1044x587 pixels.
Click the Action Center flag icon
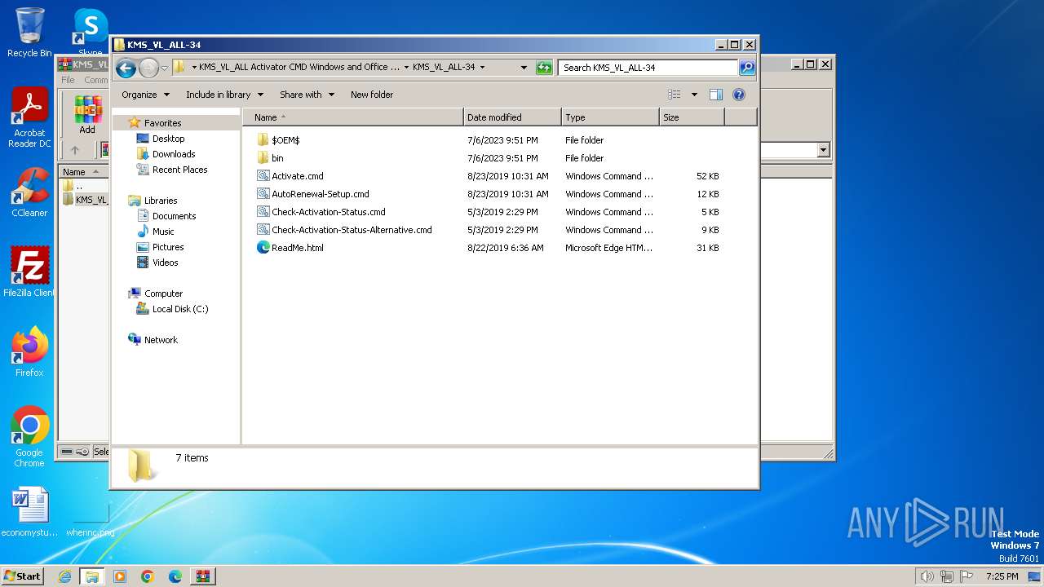tap(967, 576)
